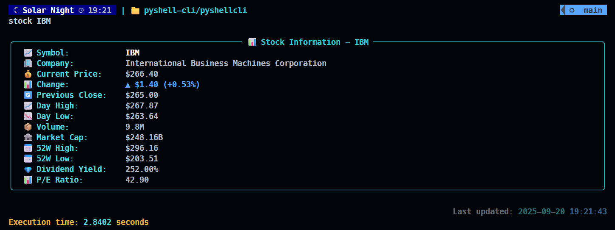Click the pyshell-cli/pyshellcli path text
615x230 pixels.
[195, 11]
